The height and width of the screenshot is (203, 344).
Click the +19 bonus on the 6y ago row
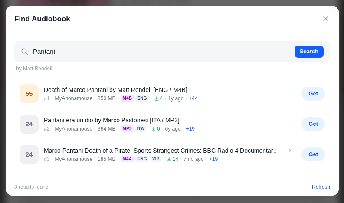coord(190,128)
